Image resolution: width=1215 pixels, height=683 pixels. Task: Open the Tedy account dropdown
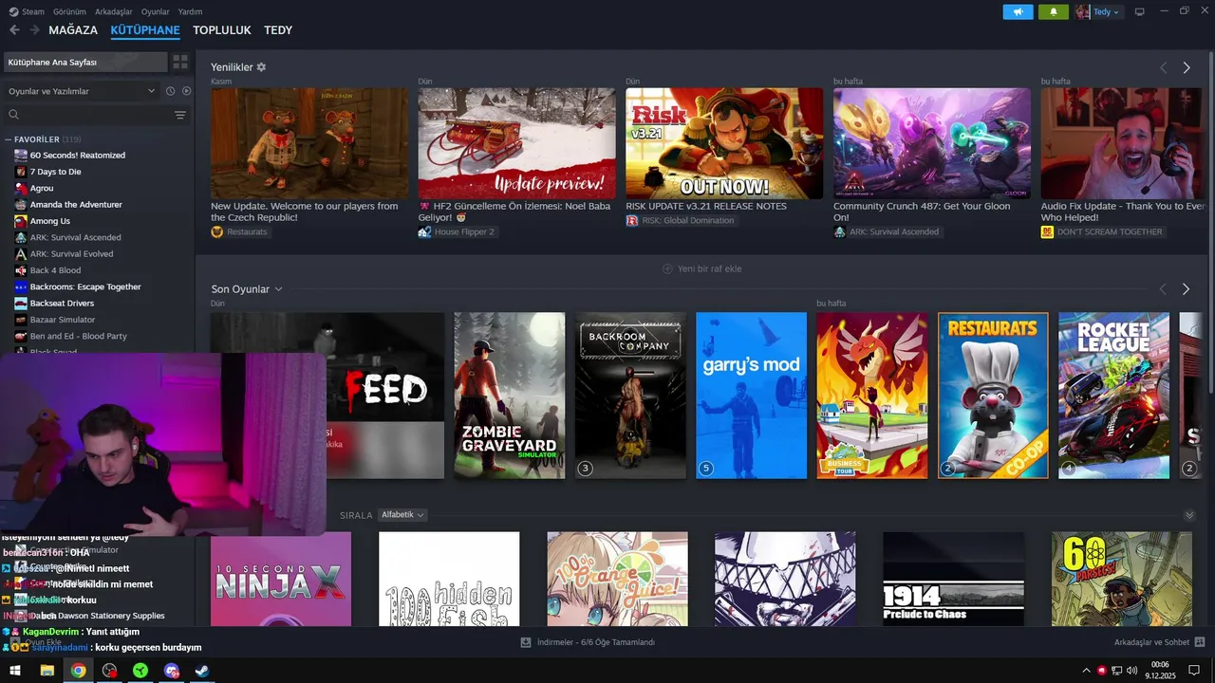click(1098, 11)
